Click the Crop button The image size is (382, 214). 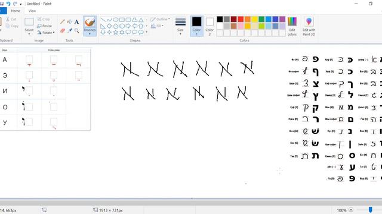[44, 19]
